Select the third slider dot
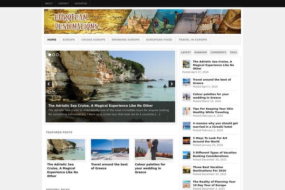The width and height of the screenshot is (285, 190). point(57,55)
